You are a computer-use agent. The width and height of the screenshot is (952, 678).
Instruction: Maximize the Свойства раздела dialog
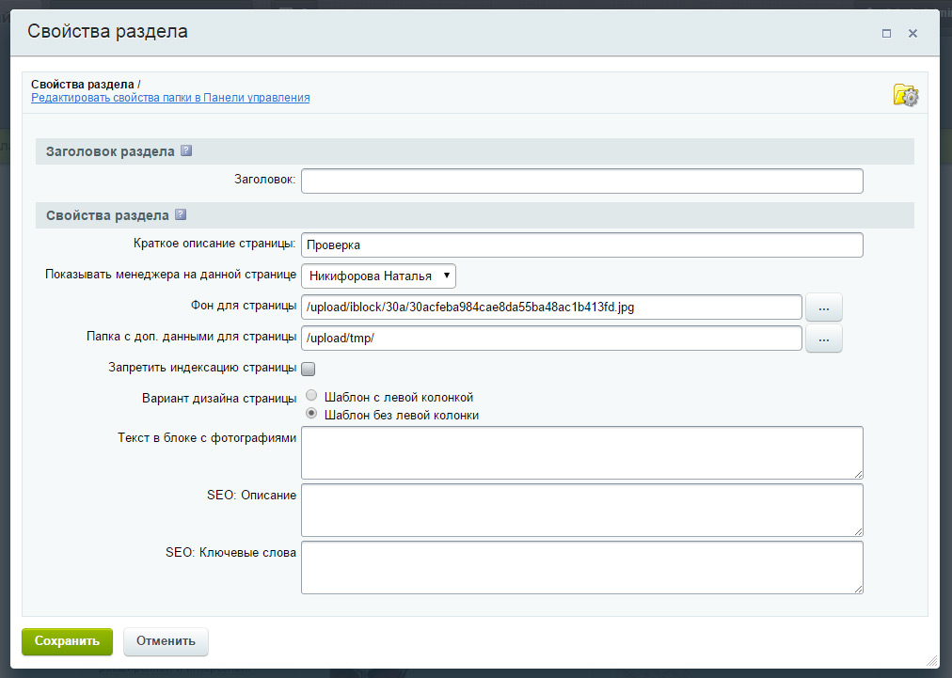pyautogui.click(x=886, y=33)
